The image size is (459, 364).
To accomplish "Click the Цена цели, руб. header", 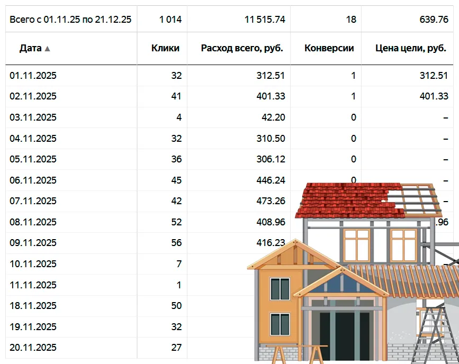I will coord(411,48).
